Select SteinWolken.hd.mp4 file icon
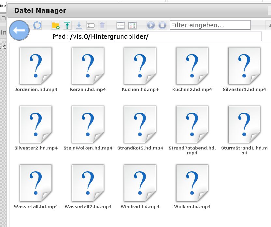Viewport: 271px width, 227px height. pos(88,124)
